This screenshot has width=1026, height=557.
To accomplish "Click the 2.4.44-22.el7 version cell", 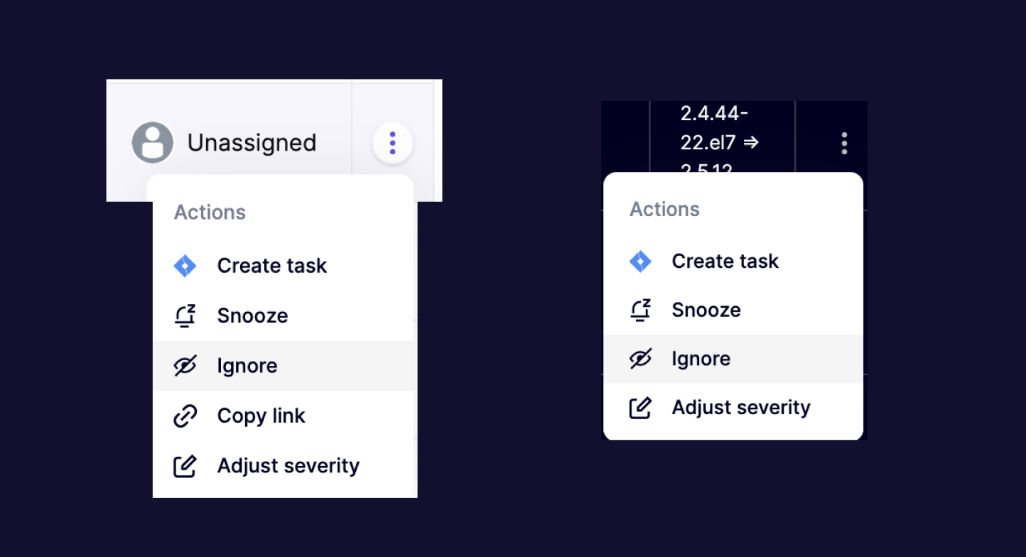I will point(722,139).
